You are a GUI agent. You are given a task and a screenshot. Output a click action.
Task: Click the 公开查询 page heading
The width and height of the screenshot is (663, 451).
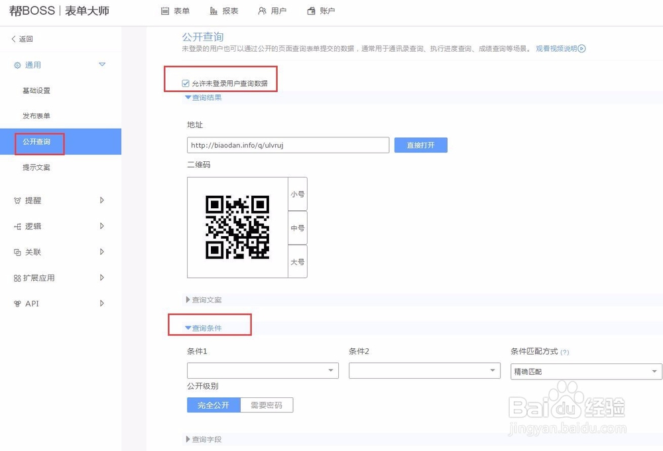pyautogui.click(x=202, y=36)
